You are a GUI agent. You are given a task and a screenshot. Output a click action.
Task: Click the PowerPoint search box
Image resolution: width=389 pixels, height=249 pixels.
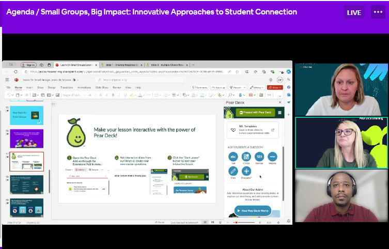click(139, 80)
